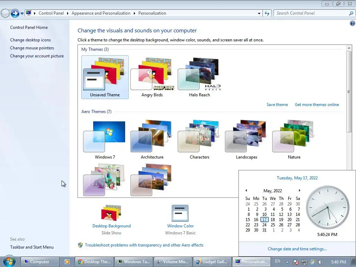
Task: Click Control Panel in the breadcrumb
Action: pyautogui.click(x=51, y=13)
